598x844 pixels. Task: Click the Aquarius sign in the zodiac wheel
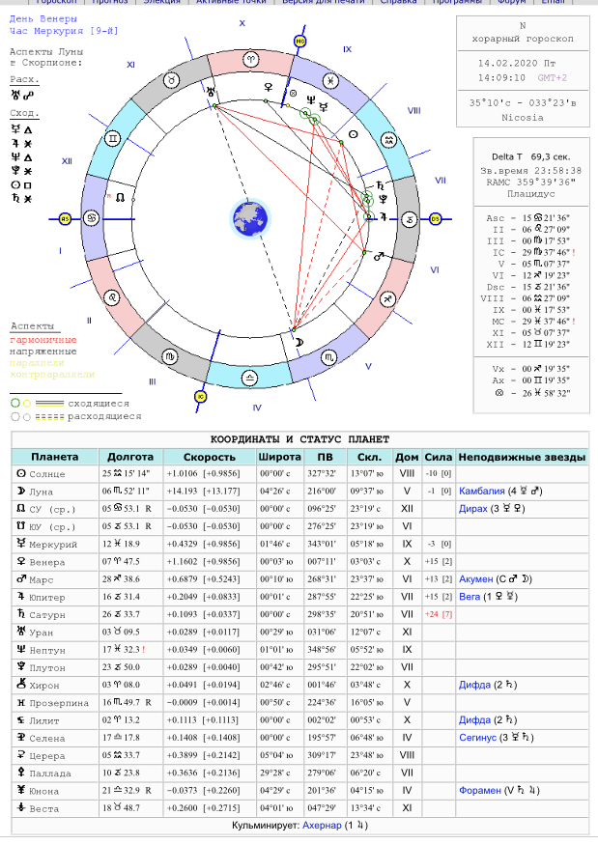tap(388, 140)
